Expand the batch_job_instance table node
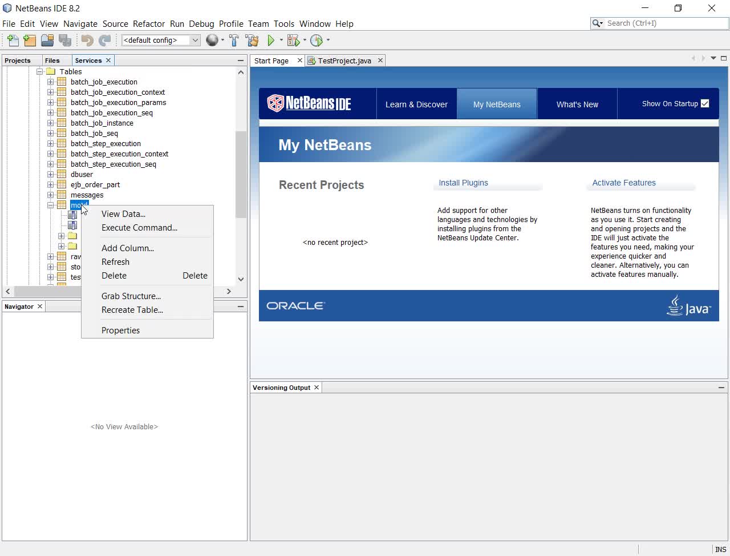The width and height of the screenshot is (730, 556). 51,123
